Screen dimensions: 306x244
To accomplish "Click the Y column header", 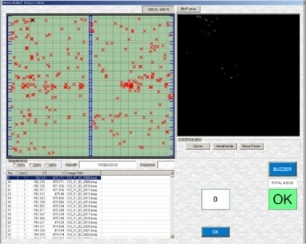I will (55, 173).
